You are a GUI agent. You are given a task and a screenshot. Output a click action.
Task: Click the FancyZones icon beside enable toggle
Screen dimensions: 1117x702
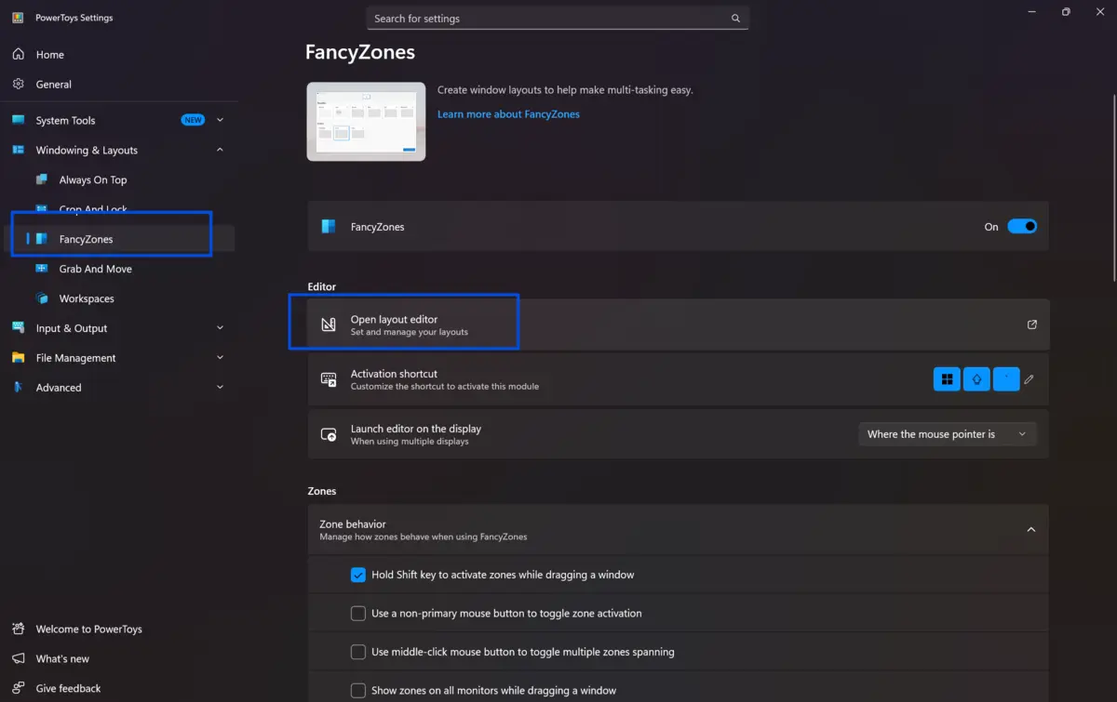pyautogui.click(x=328, y=227)
